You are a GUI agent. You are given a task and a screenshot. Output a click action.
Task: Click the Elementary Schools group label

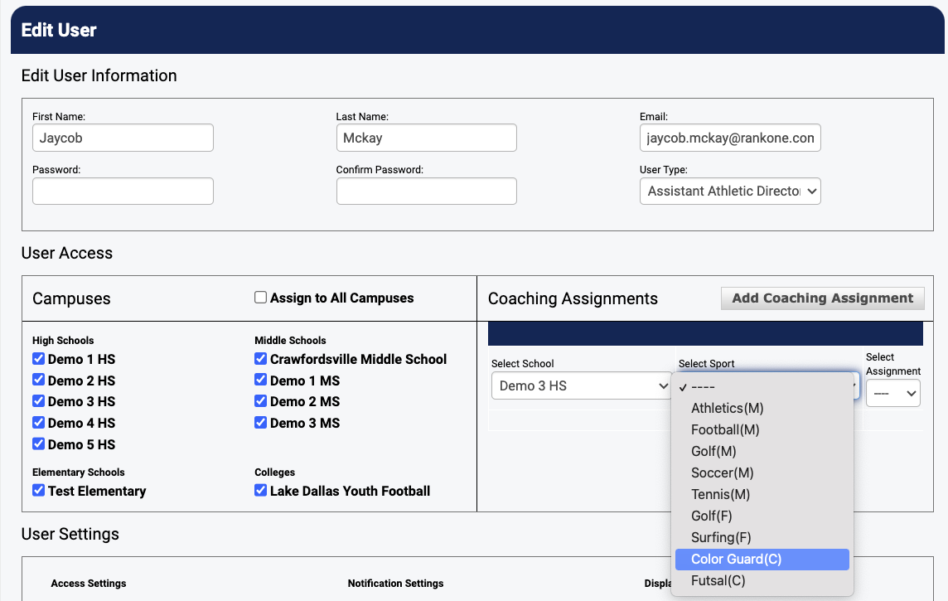tap(79, 473)
